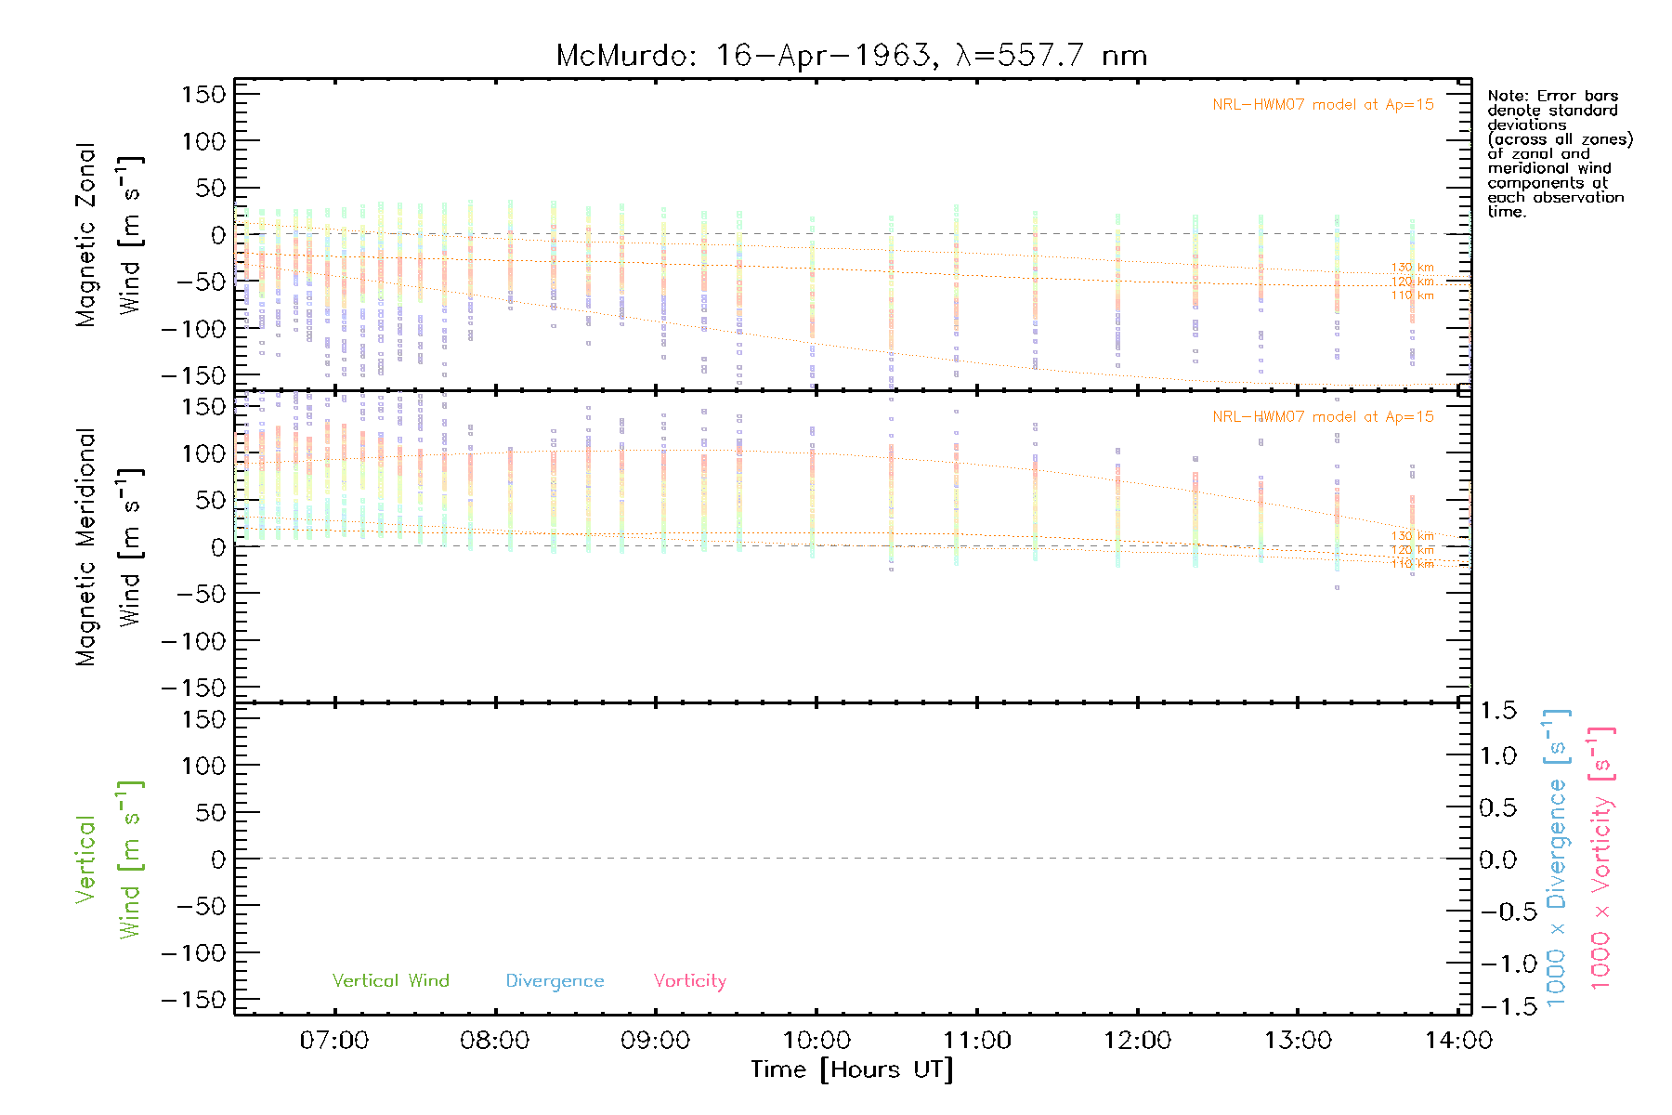This screenshot has width=1672, height=1115.
Task: Click the 14:00 time axis tick label
Action: pos(1458,1041)
